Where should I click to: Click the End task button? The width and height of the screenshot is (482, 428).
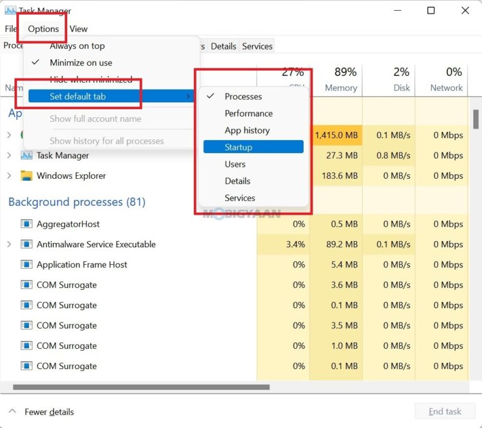click(445, 412)
